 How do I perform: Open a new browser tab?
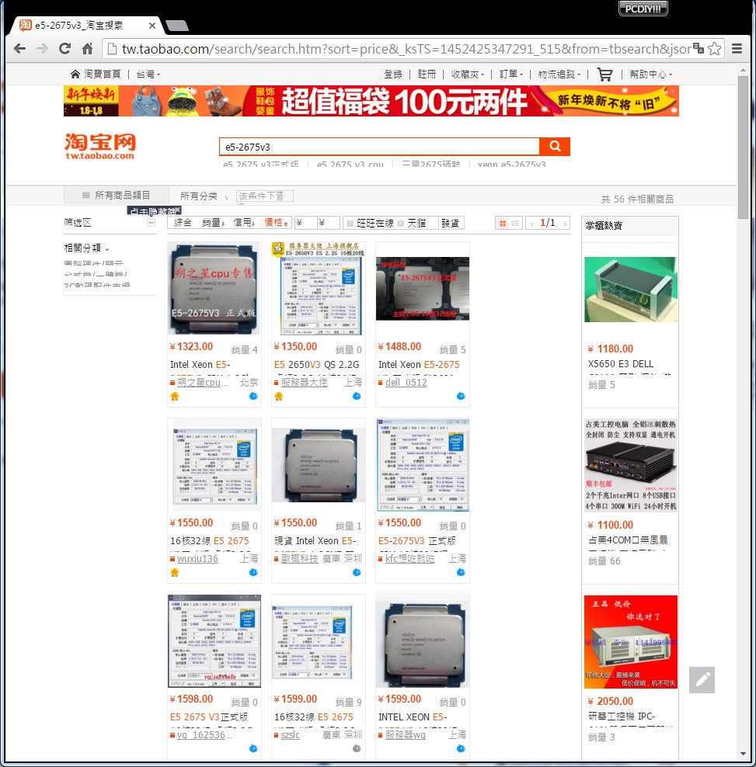[x=176, y=26]
